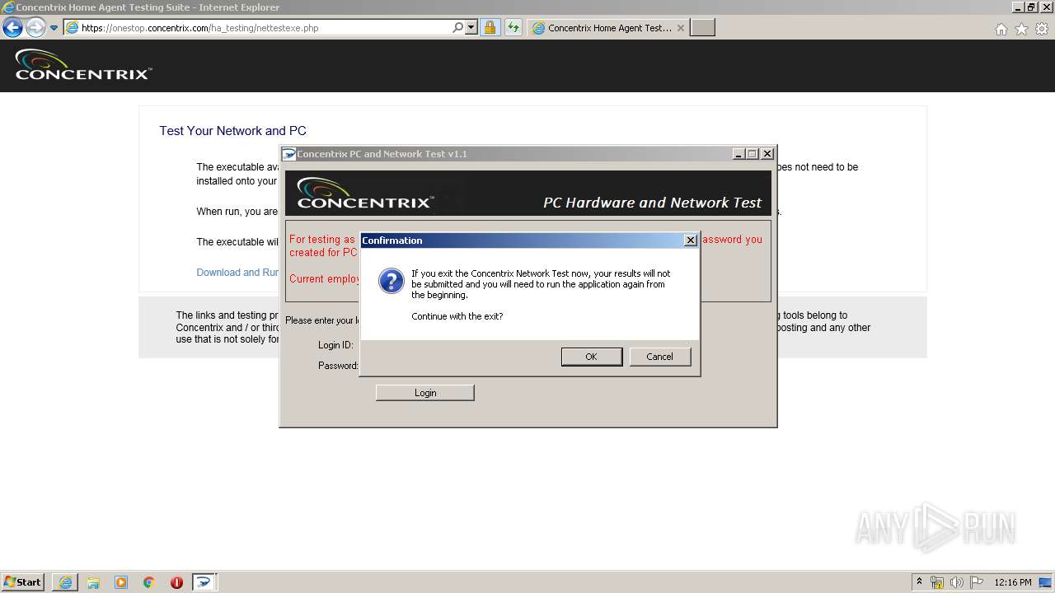Click the security lock icon

[490, 28]
